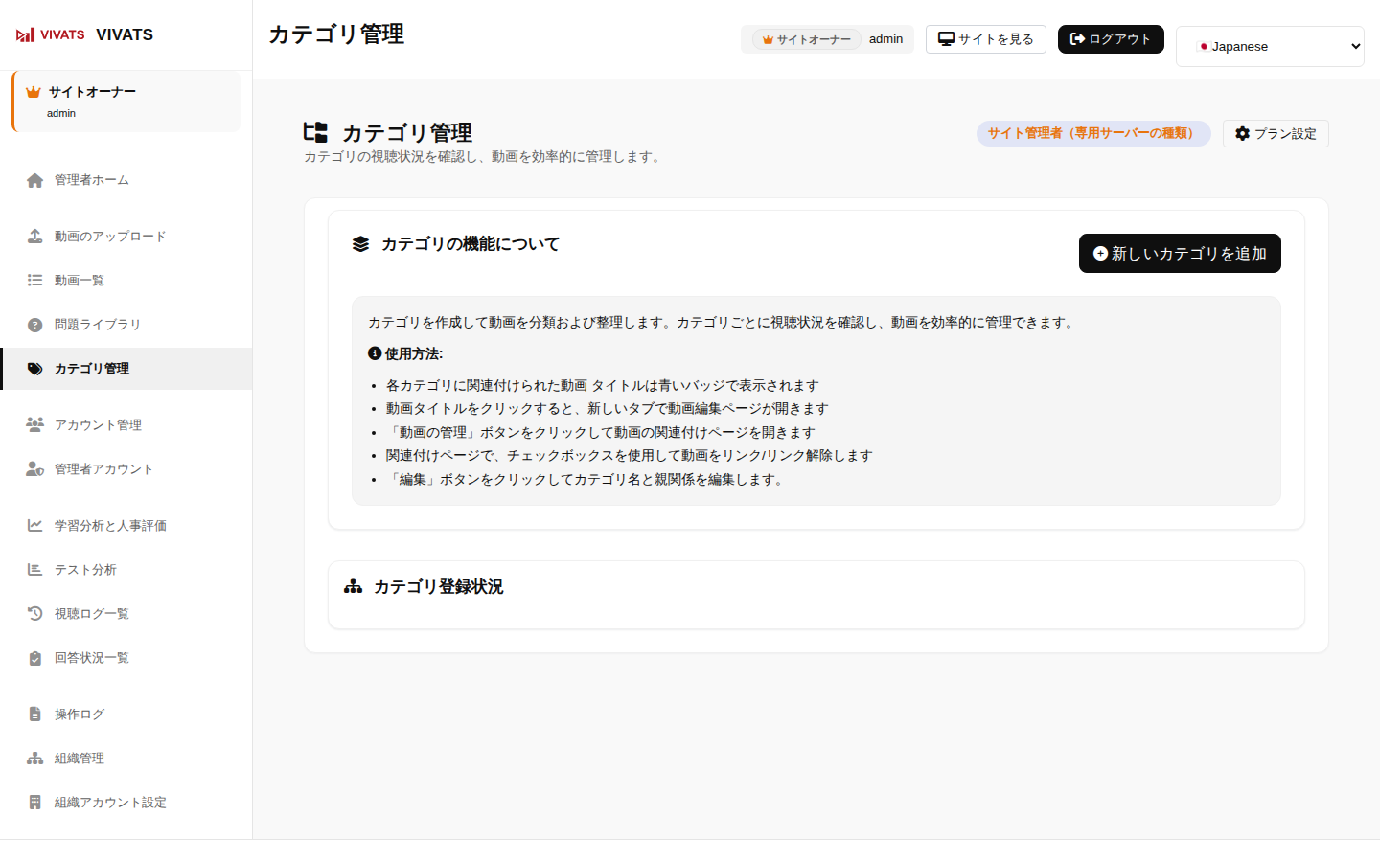The height and width of the screenshot is (862, 1380).
Task: Click the サイト管理者（専用サーバーの種類） badge
Action: 1093,133
